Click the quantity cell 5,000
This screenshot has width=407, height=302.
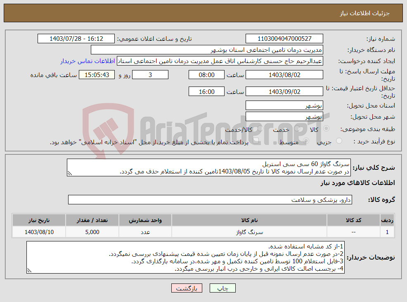pyautogui.click(x=92, y=232)
